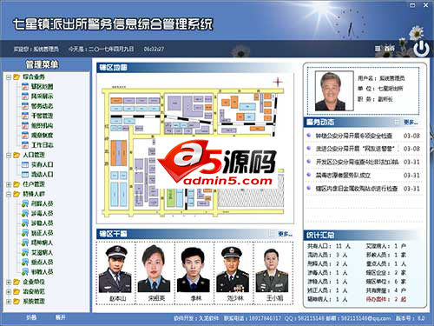Click the logged-in user's profile photo

pyautogui.click(x=334, y=90)
